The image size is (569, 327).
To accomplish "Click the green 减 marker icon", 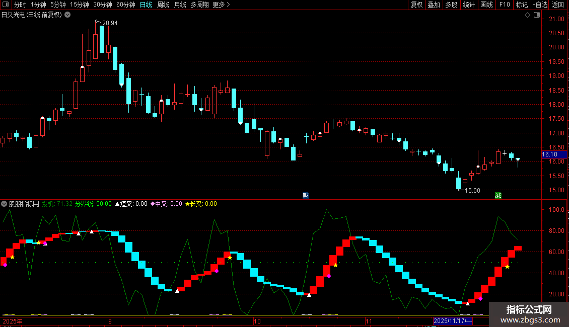I will 498,195.
